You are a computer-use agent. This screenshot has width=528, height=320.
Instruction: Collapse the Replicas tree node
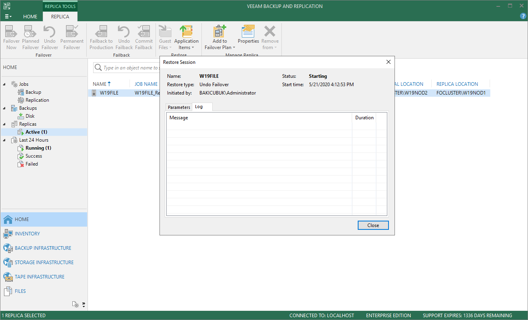5,124
